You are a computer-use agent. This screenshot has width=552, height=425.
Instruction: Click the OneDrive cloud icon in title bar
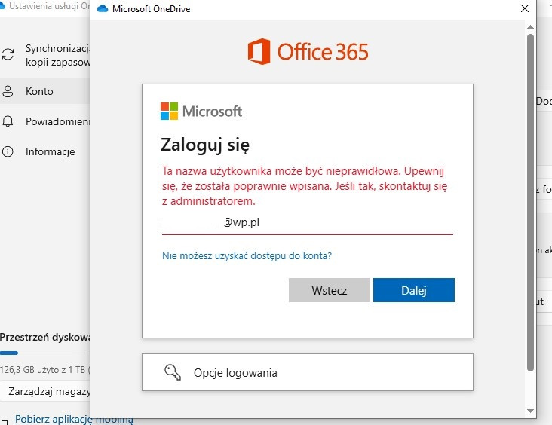click(x=103, y=9)
